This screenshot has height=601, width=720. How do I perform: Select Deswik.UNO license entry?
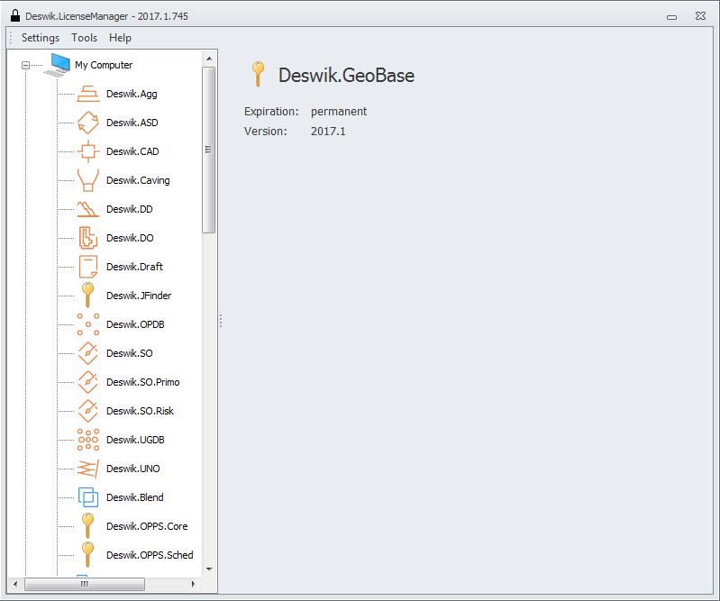pos(132,469)
